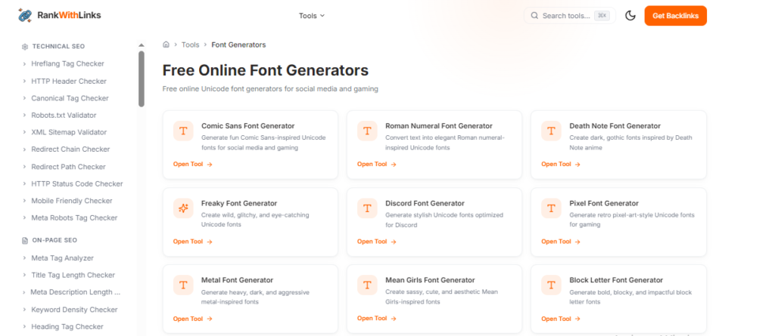Click the Pixel Font Generator title
The image size is (775, 336).
(604, 203)
